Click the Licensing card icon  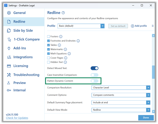(9, 66)
